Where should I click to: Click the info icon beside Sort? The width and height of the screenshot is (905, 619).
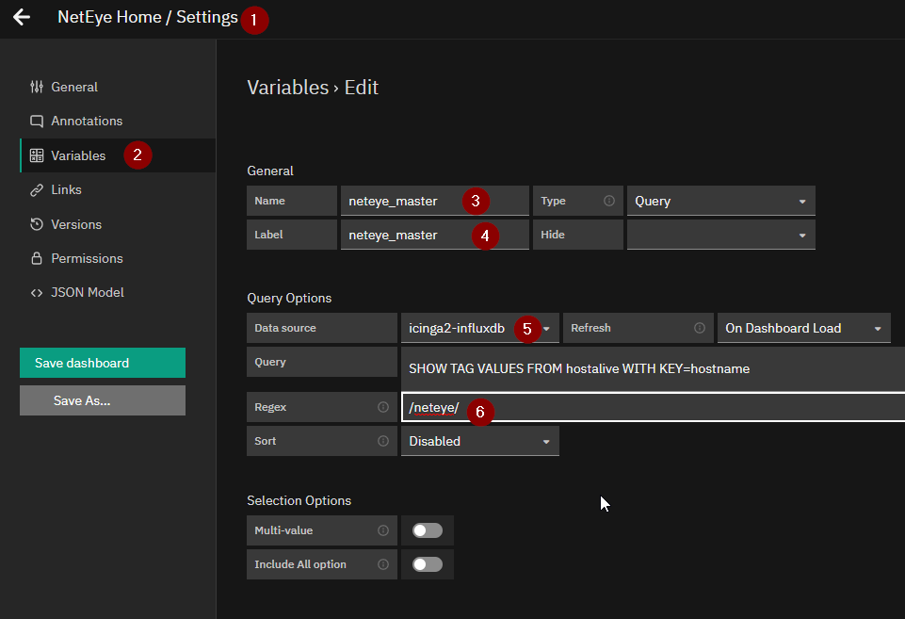point(383,441)
